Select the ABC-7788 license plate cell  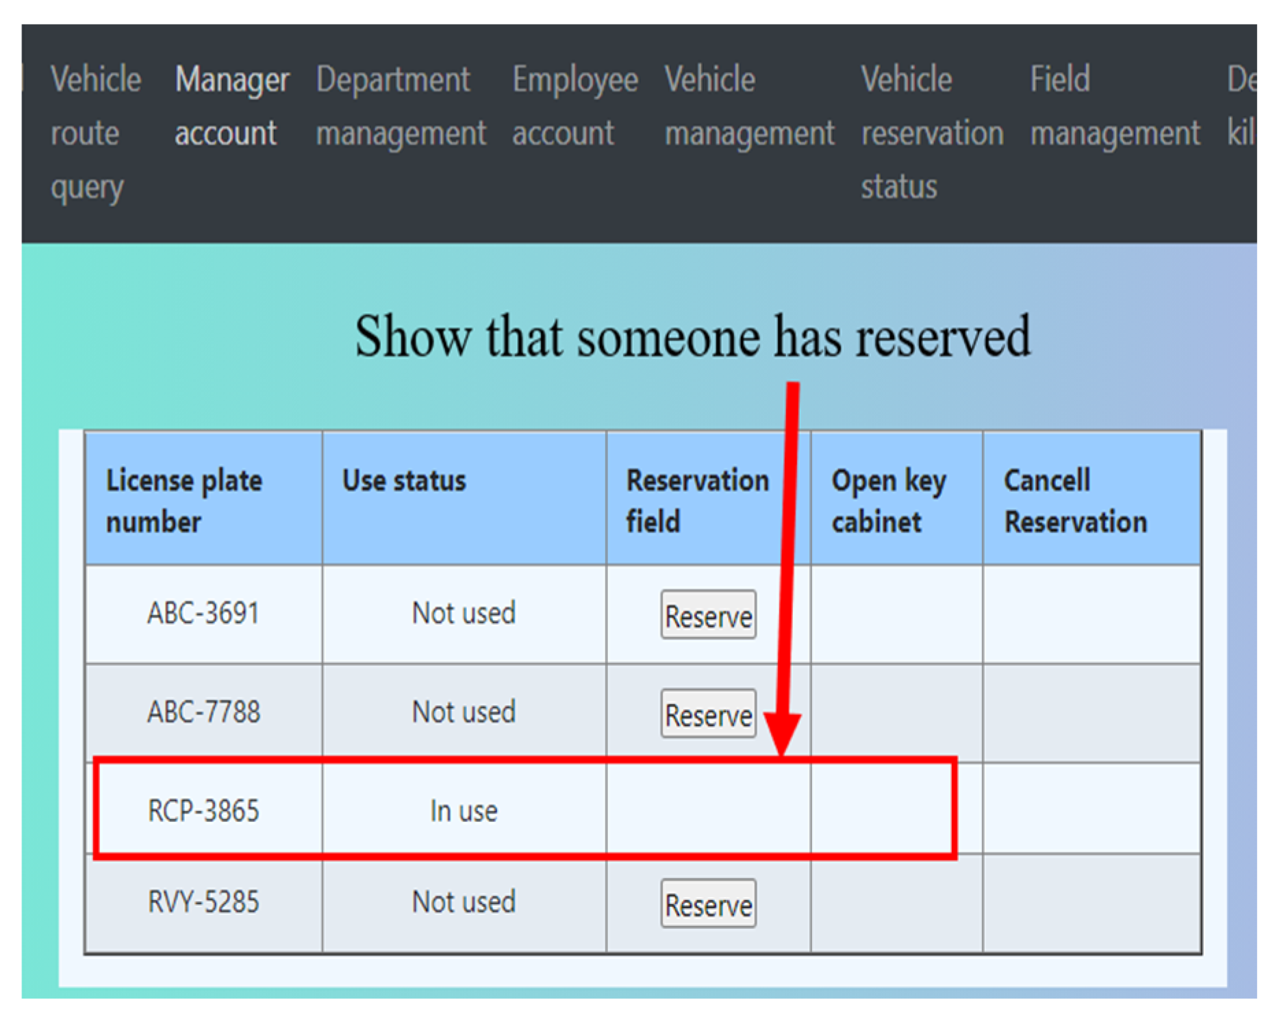click(203, 712)
